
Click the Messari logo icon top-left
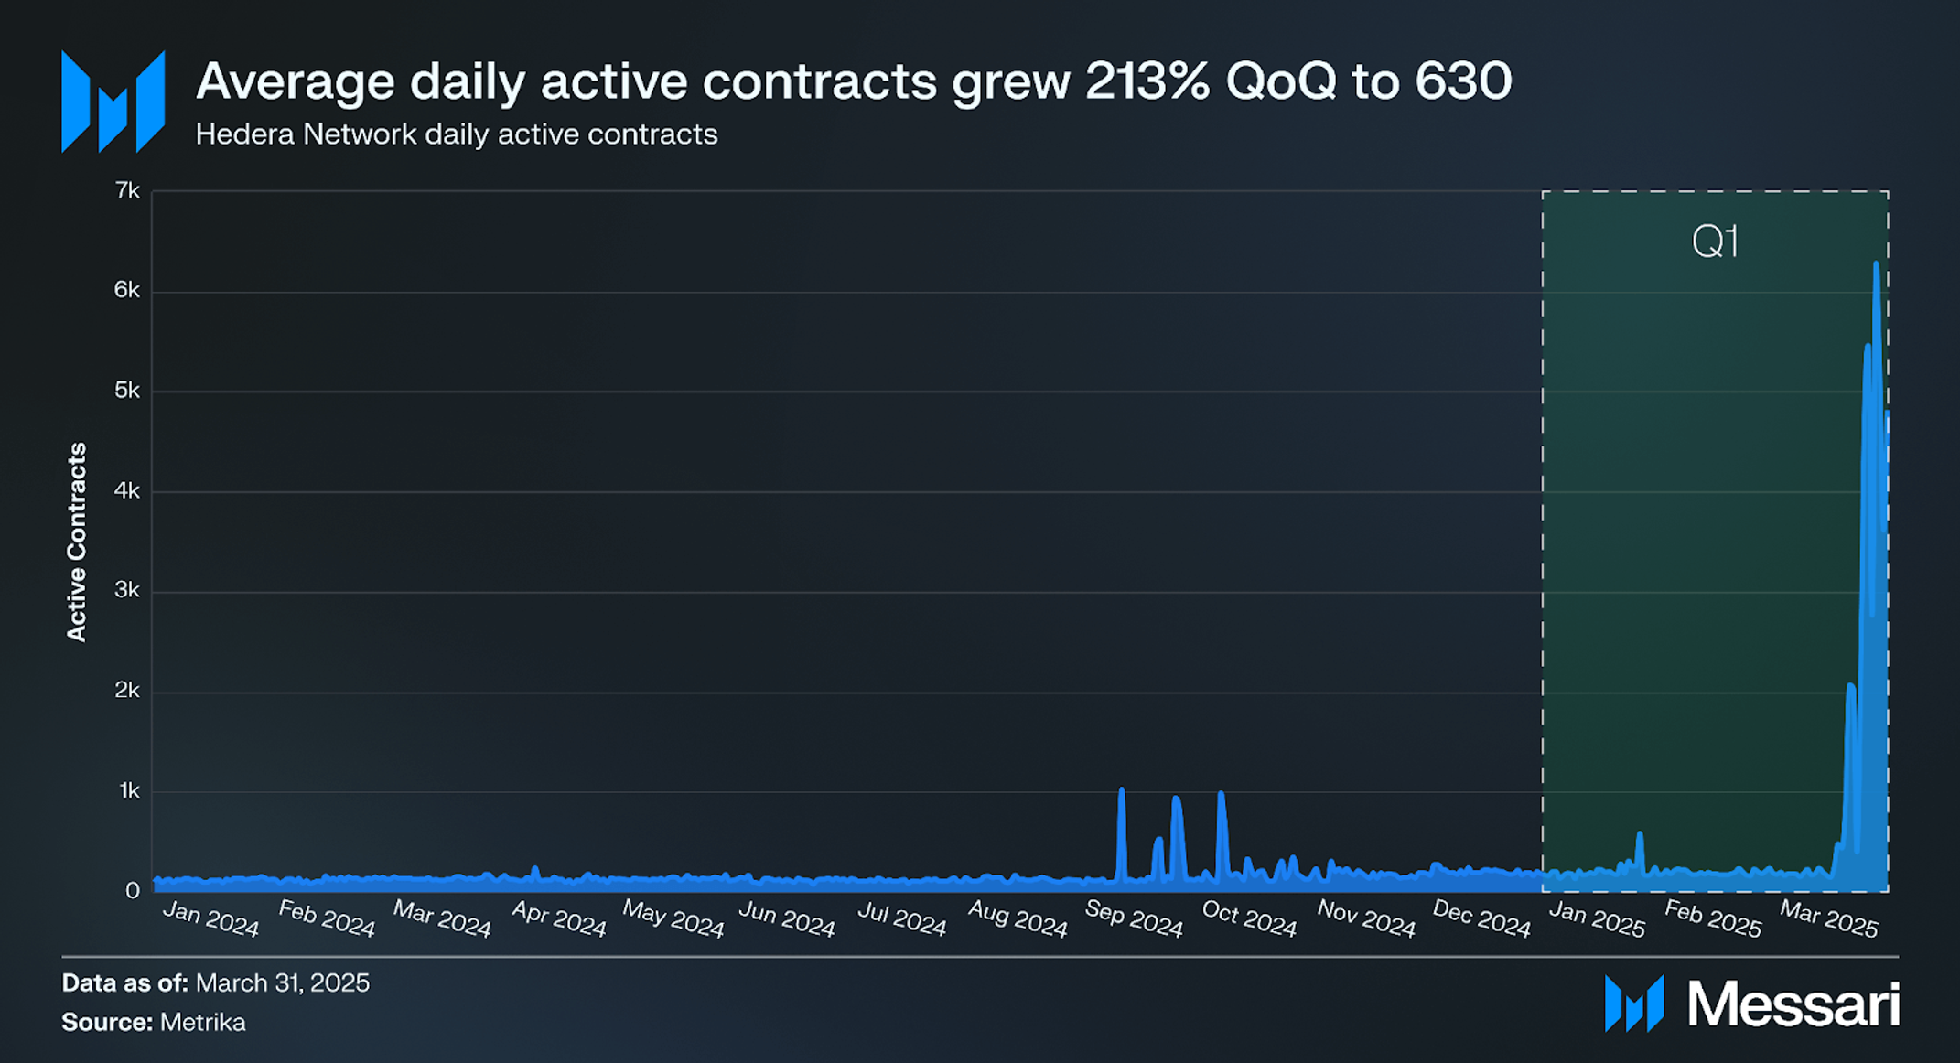[x=113, y=102]
